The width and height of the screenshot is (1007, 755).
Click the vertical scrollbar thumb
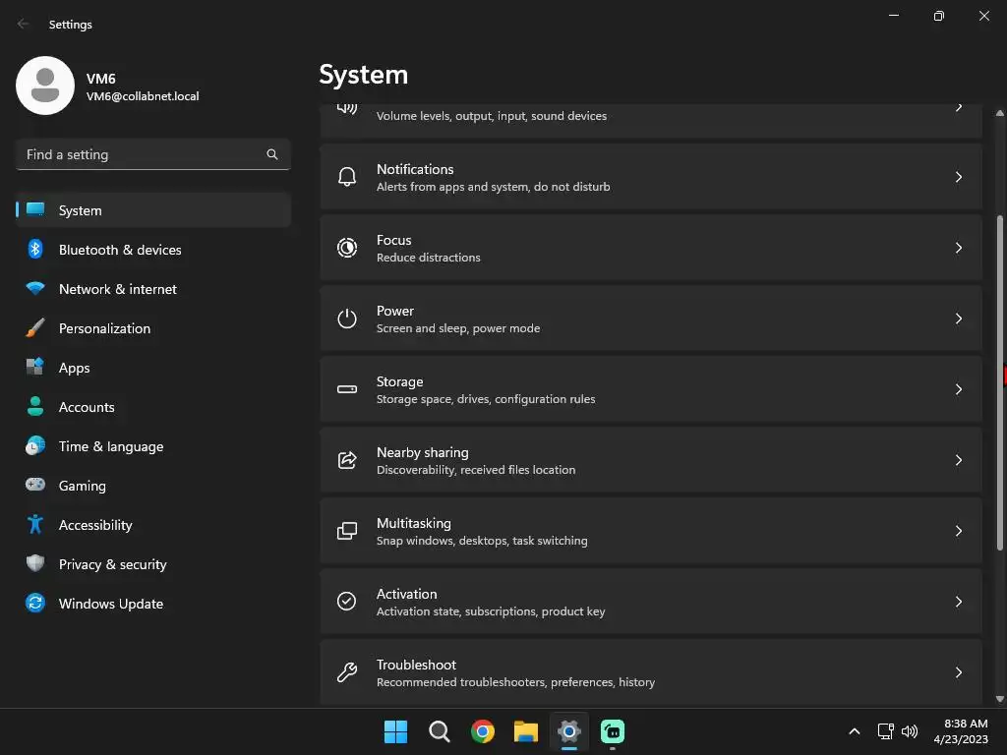999,382
